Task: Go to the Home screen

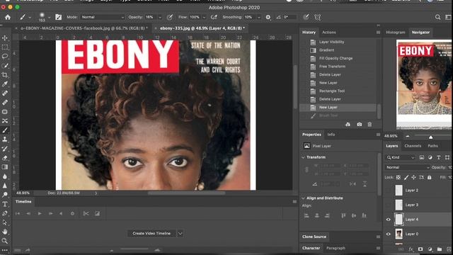Action: 8,17
